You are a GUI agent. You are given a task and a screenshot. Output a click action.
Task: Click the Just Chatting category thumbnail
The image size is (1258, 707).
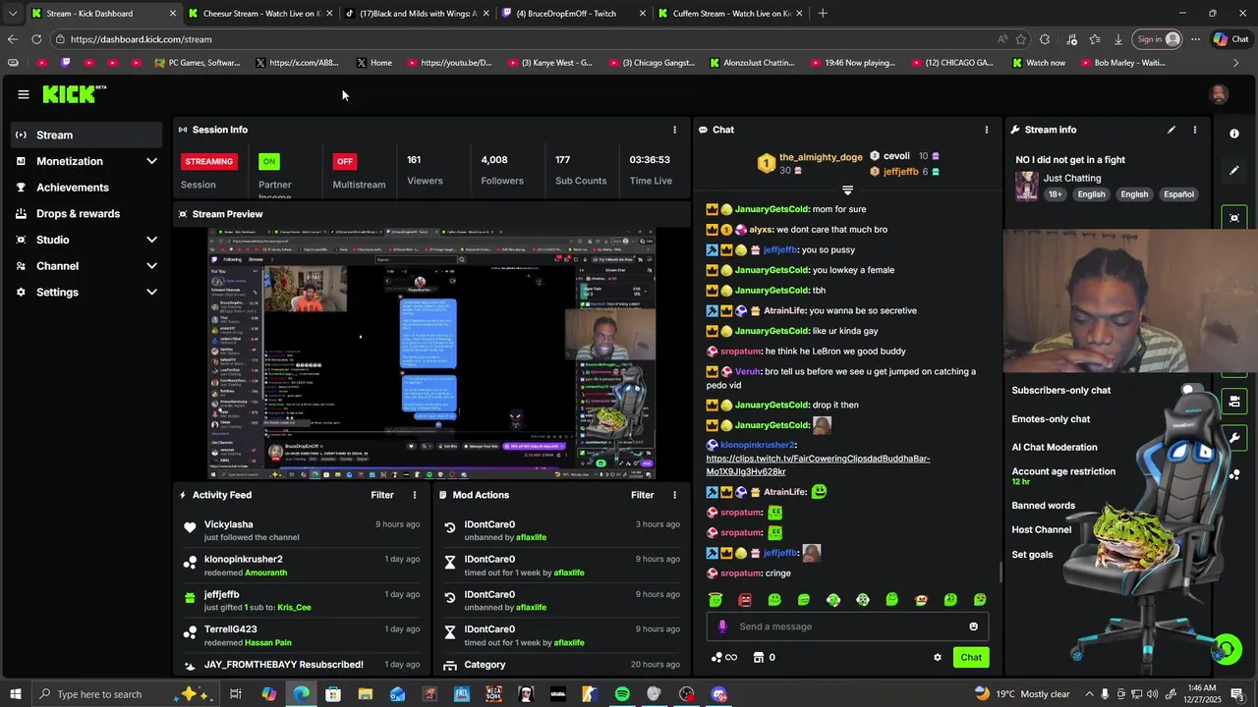tap(1027, 186)
